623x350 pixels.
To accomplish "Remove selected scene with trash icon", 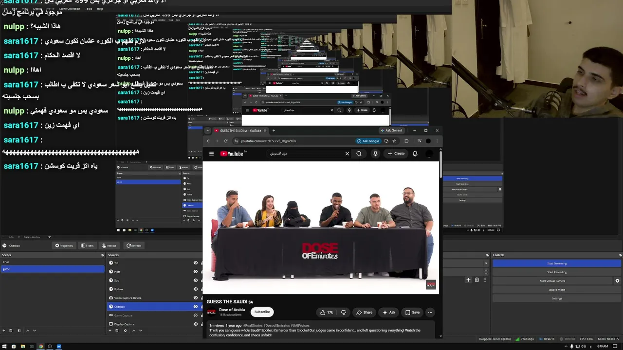I will (x=10, y=331).
